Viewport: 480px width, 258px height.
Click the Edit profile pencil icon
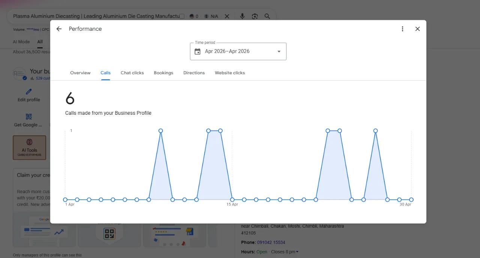(29, 91)
